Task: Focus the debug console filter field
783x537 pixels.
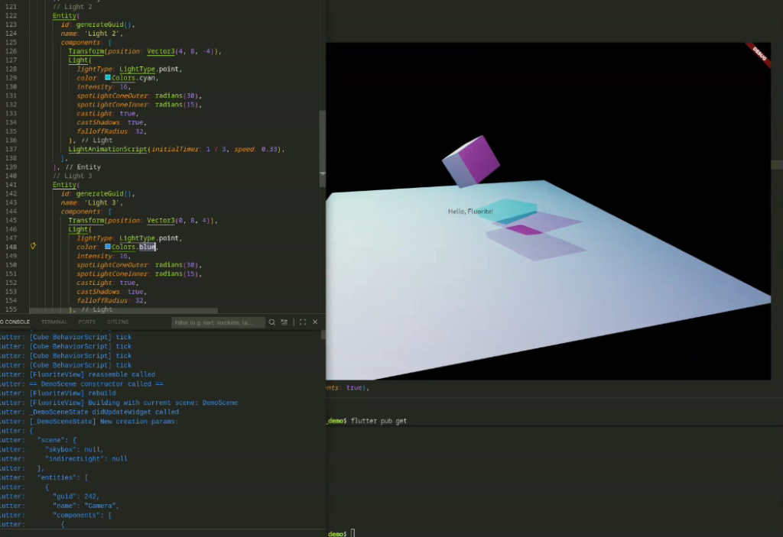Action: [x=217, y=322]
